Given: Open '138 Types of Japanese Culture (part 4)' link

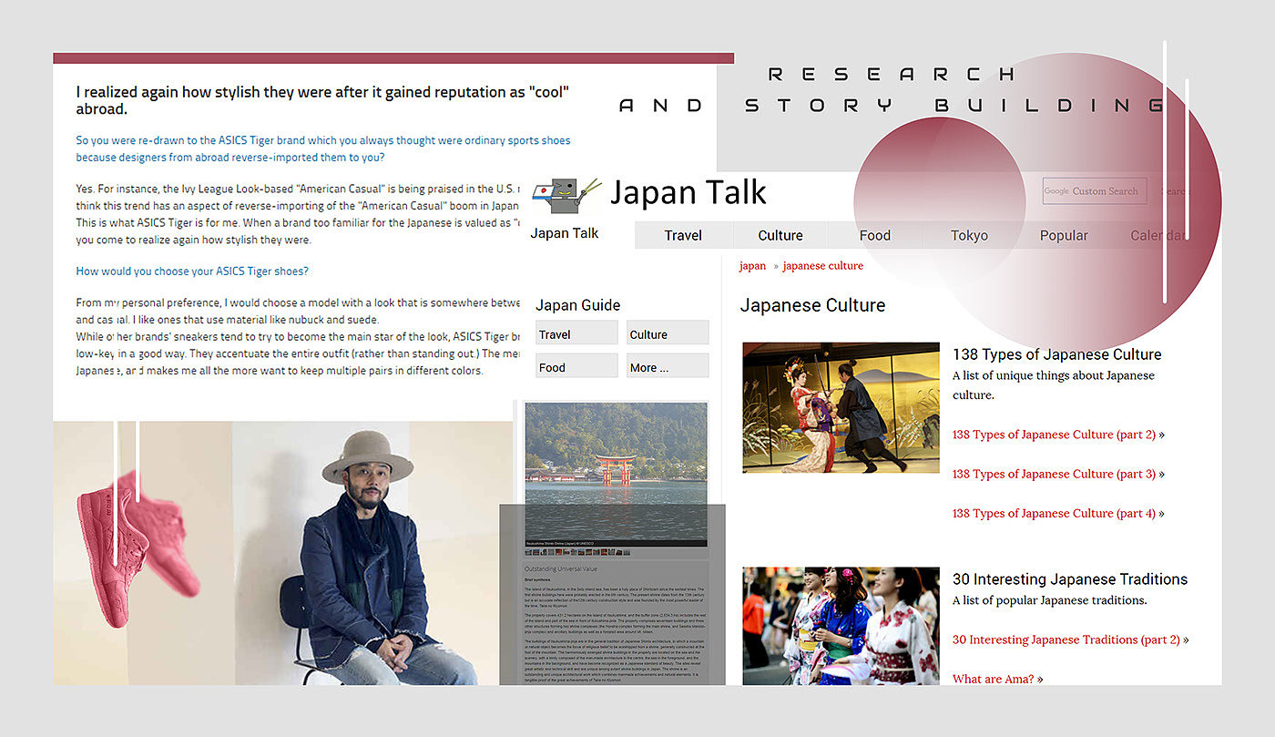Looking at the screenshot, I should point(1054,514).
